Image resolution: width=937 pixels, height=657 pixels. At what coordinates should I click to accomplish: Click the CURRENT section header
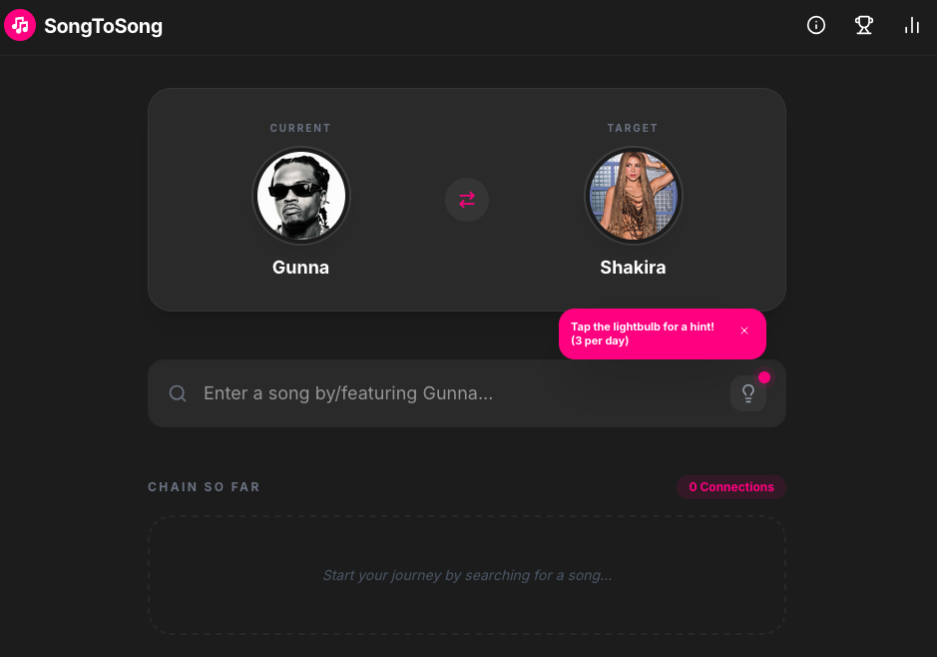[300, 128]
